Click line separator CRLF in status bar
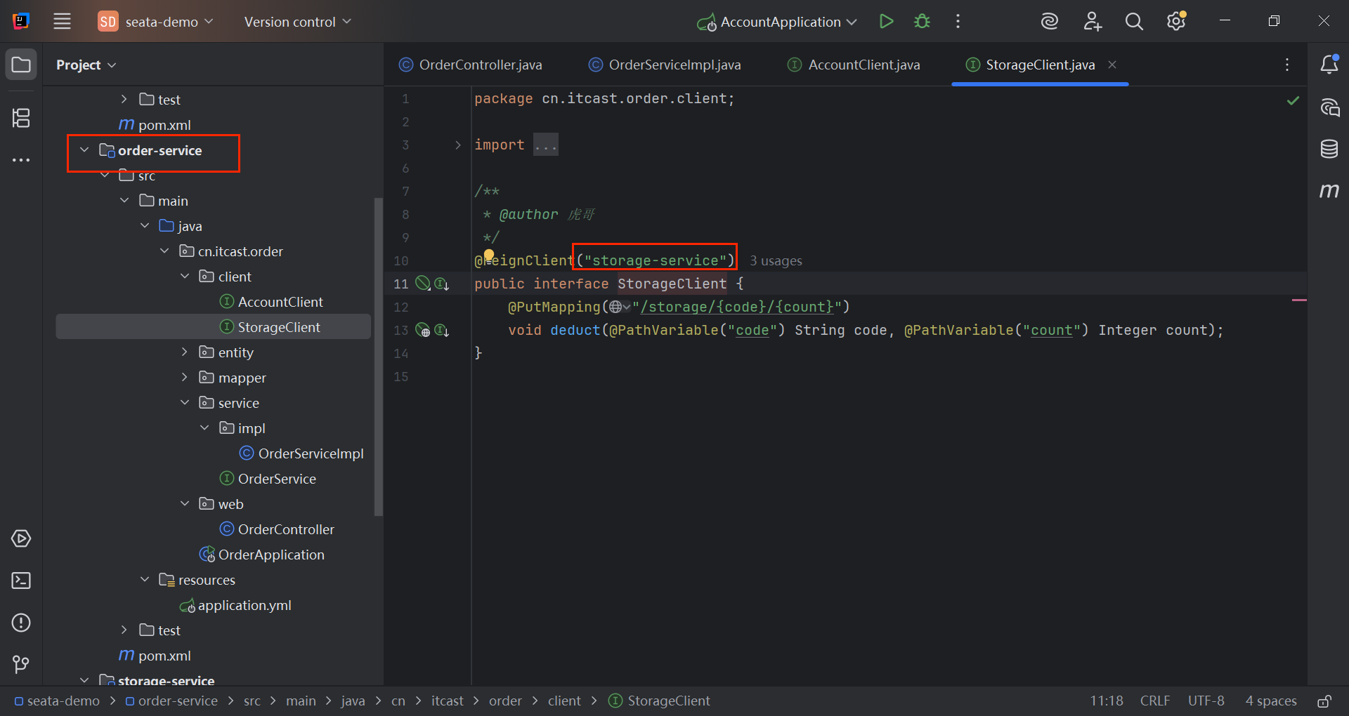The image size is (1349, 716). pos(1155,701)
